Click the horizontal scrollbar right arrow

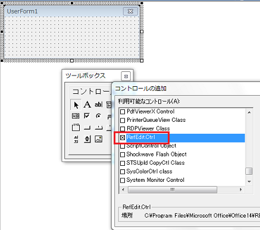[x=241, y=190]
